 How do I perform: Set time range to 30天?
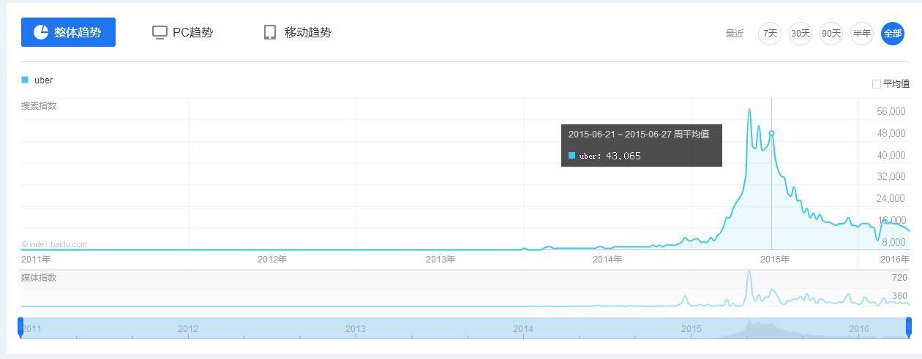(x=801, y=33)
